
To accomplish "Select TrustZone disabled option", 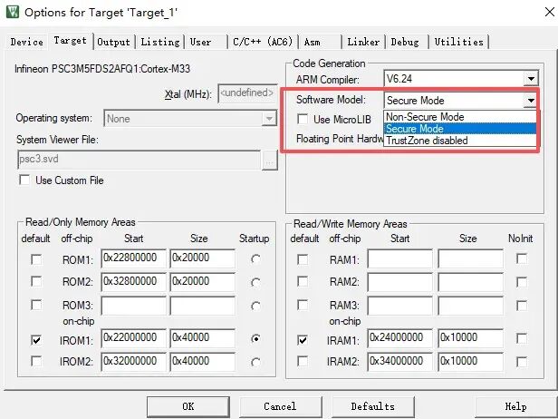I will (460, 141).
